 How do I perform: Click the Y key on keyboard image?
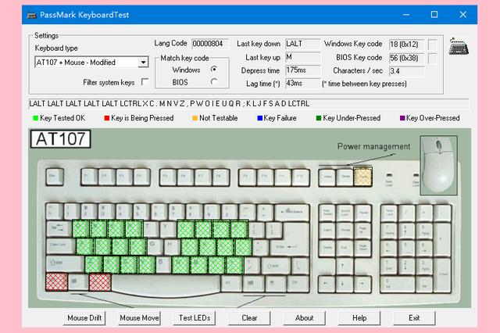tap(168, 229)
